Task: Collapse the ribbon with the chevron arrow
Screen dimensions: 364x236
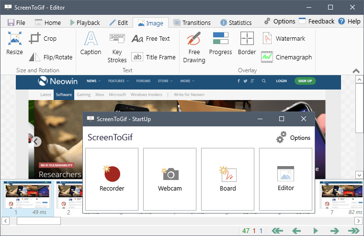Action: click(x=356, y=71)
